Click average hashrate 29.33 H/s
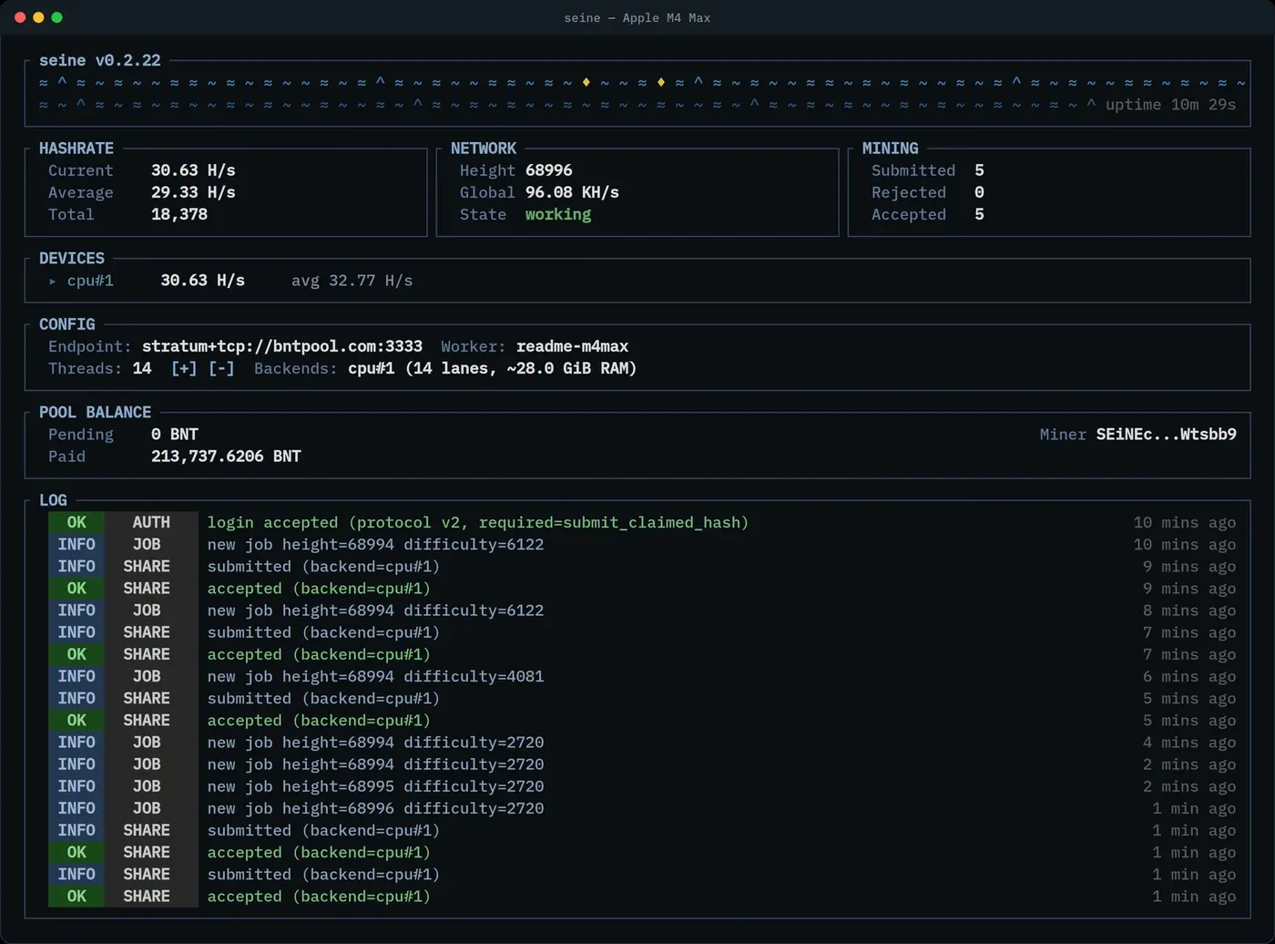The image size is (1275, 944). (193, 192)
